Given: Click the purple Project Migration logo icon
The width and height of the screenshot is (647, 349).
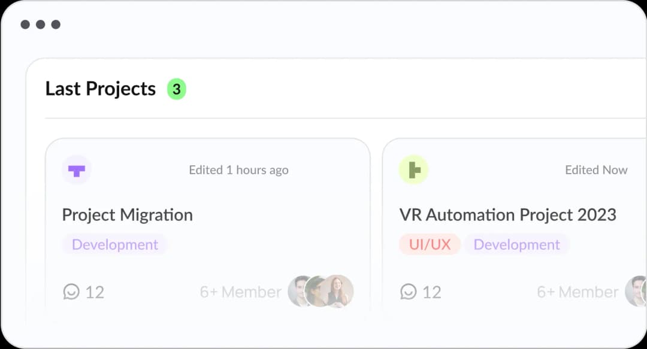Looking at the screenshot, I should coord(76,170).
